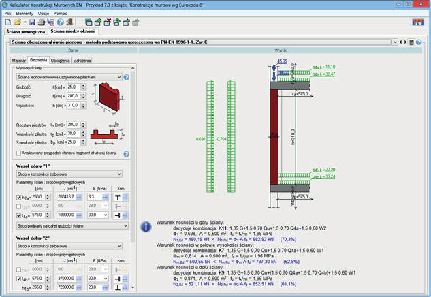
Task: Click the green forward-arrow element icon
Action: [x=126, y=22]
